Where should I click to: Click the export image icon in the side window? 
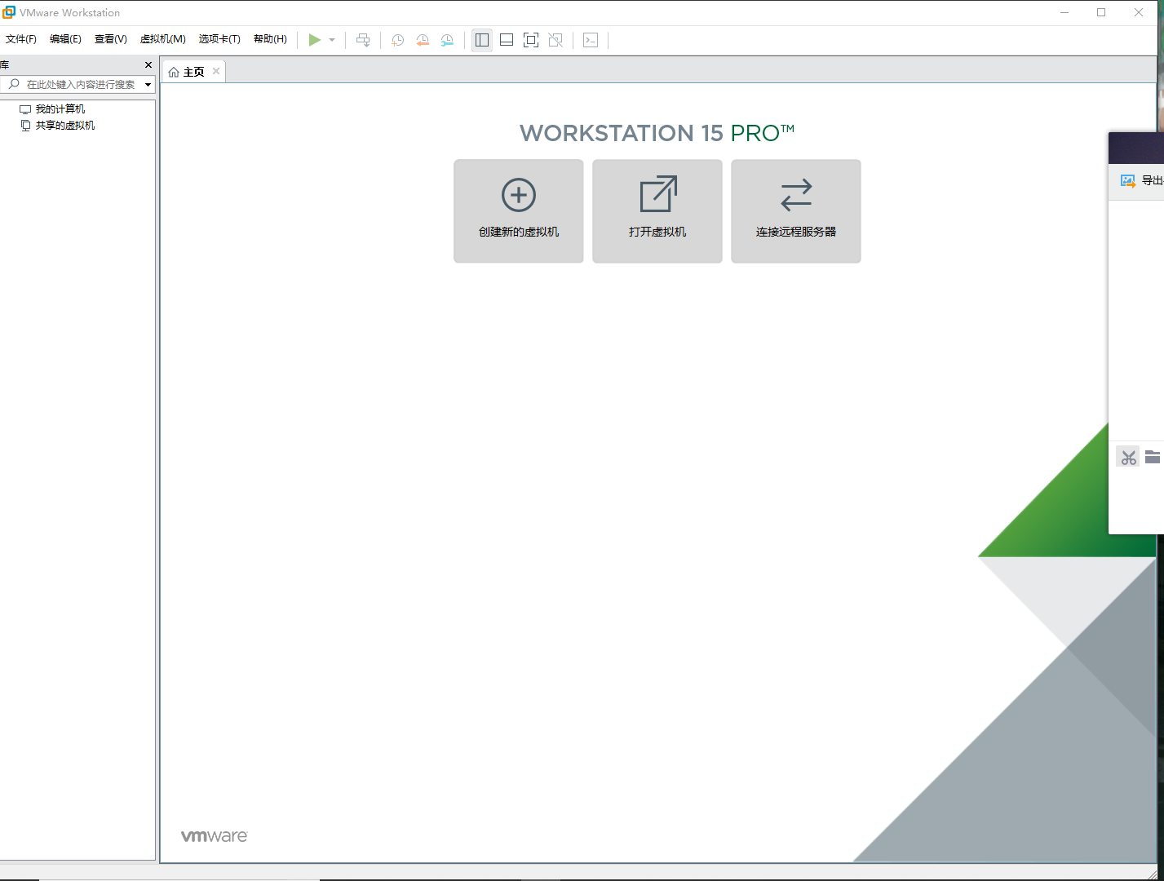click(1128, 180)
